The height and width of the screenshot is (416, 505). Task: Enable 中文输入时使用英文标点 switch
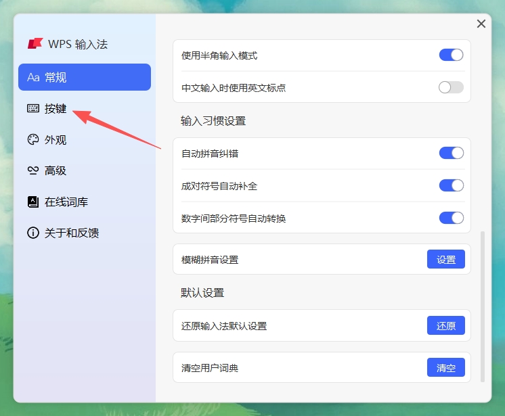point(452,87)
